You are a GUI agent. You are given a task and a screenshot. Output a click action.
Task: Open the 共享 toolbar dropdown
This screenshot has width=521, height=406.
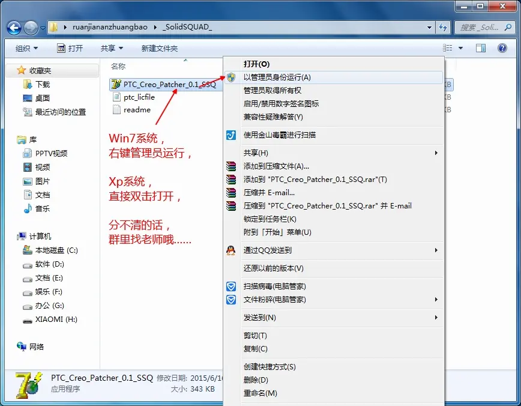click(x=112, y=49)
